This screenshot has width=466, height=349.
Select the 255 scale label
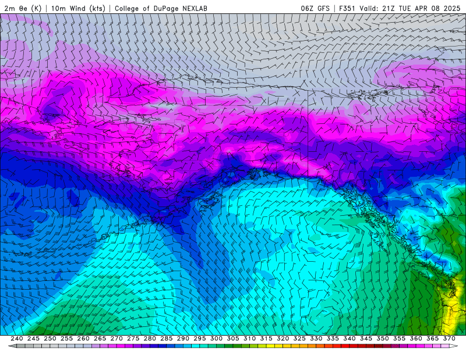tap(66, 339)
